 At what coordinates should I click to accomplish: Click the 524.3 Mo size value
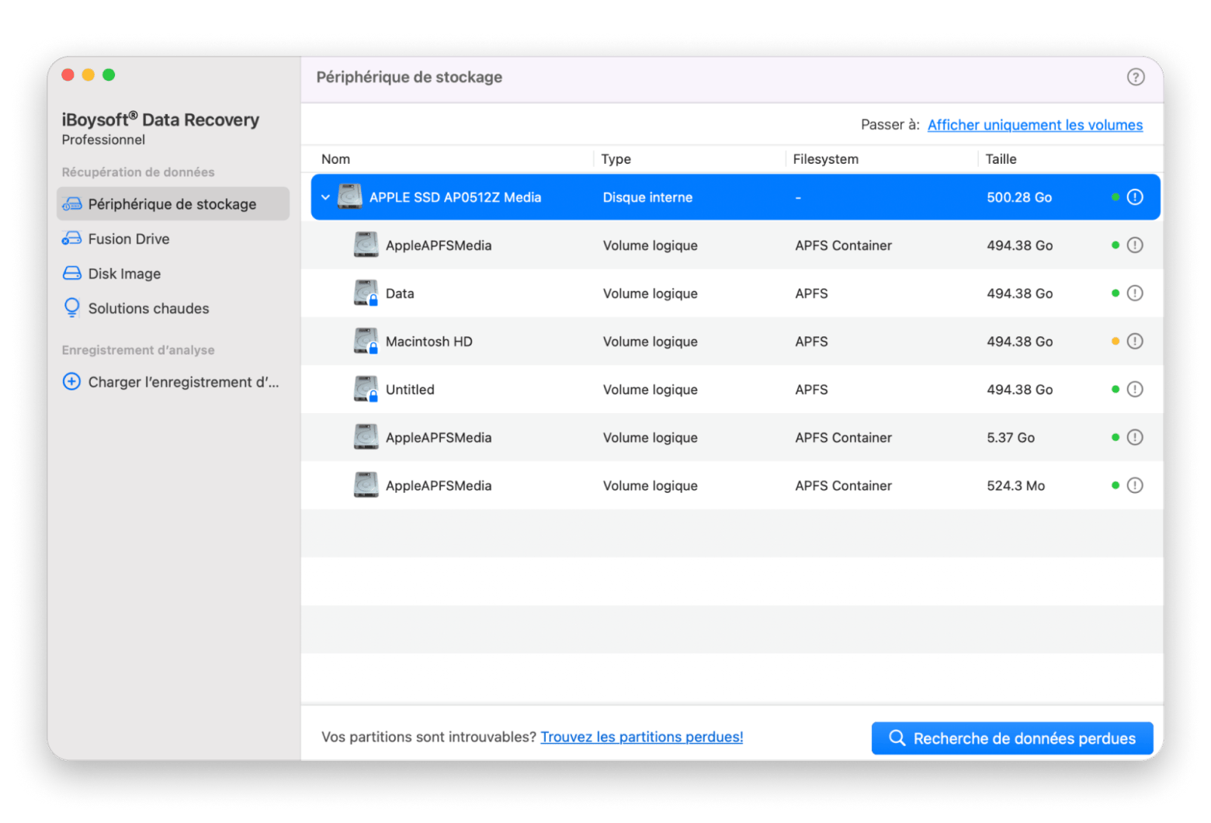click(1016, 486)
